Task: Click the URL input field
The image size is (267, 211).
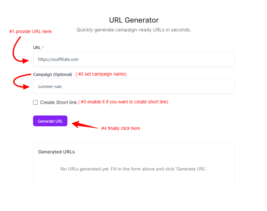Action: 133,59
